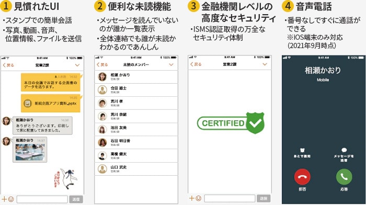Tap the CERTIFIED shield badge

coord(231,123)
